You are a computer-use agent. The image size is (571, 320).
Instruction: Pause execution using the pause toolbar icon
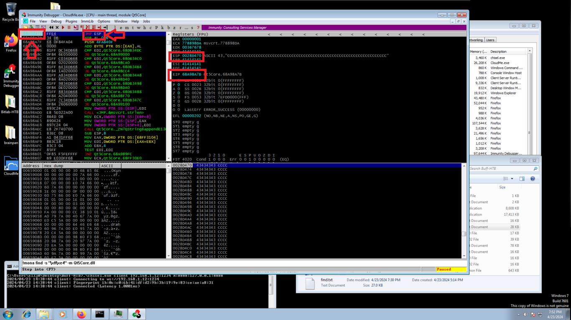pos(69,28)
